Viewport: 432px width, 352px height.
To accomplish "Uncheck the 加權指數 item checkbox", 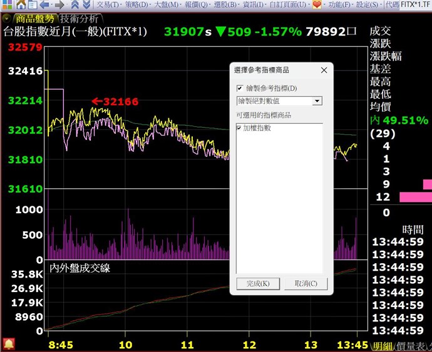I will 240,128.
